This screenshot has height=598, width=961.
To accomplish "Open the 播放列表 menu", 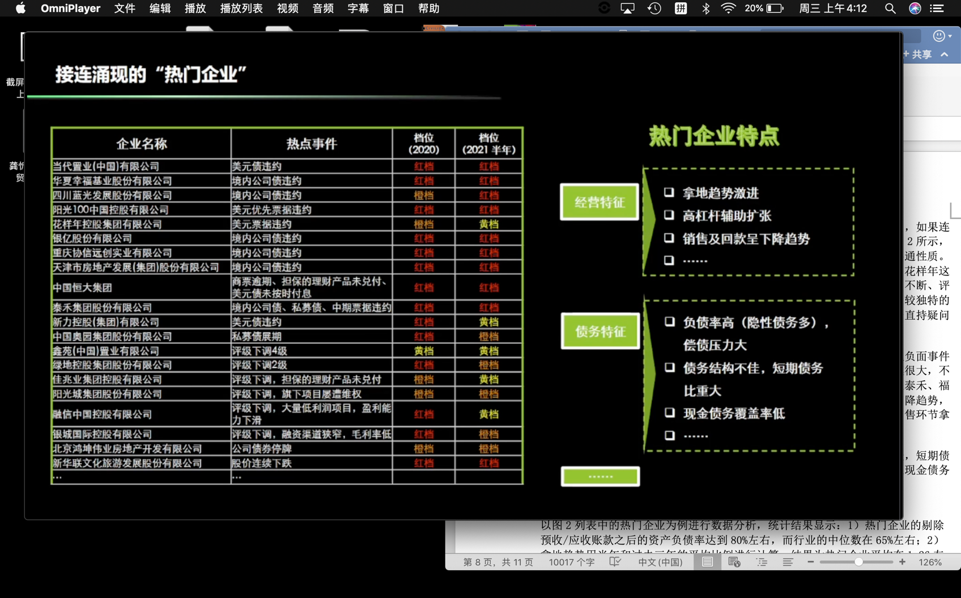I will point(241,8).
